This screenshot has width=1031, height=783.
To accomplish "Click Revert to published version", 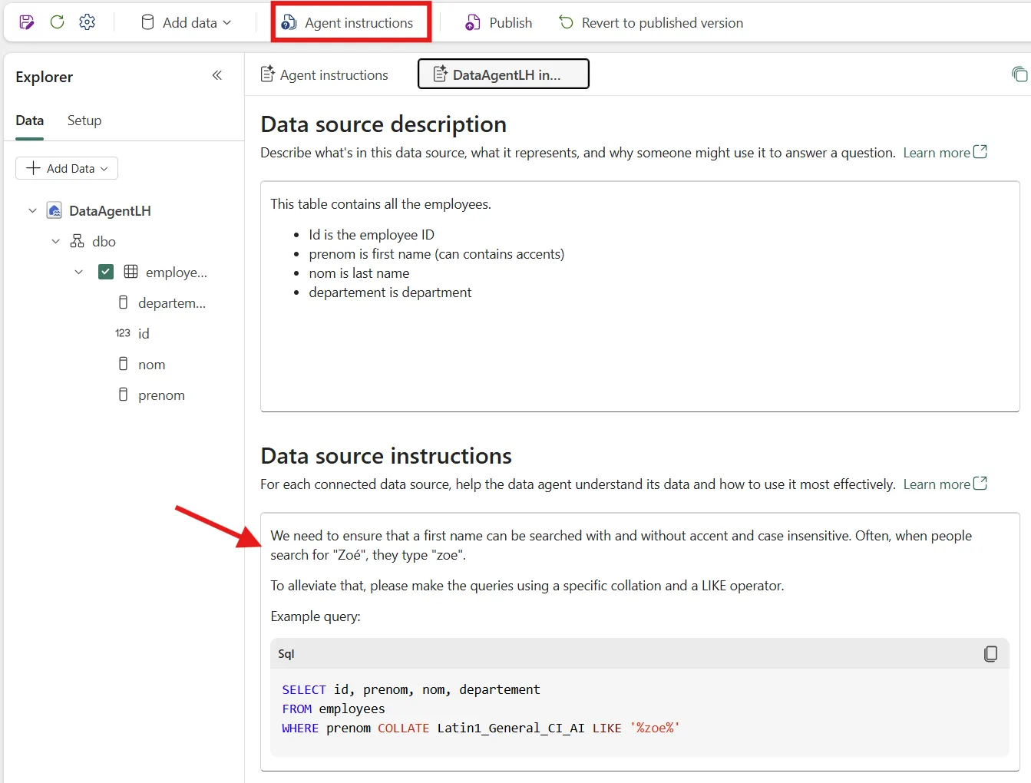I will pos(651,23).
